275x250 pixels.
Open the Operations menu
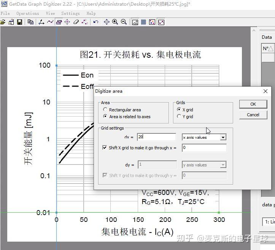point(28,13)
